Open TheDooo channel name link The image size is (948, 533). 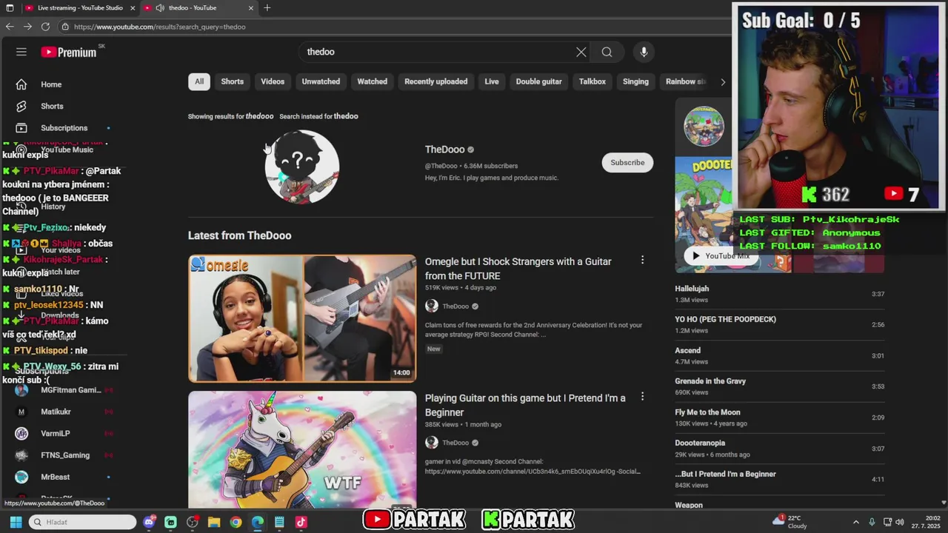click(x=444, y=150)
